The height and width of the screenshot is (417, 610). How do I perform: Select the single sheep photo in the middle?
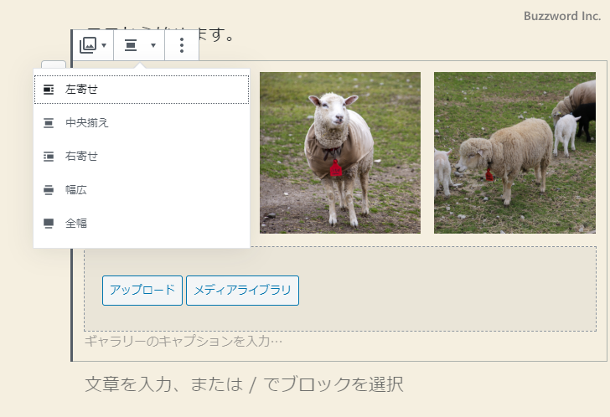point(339,152)
